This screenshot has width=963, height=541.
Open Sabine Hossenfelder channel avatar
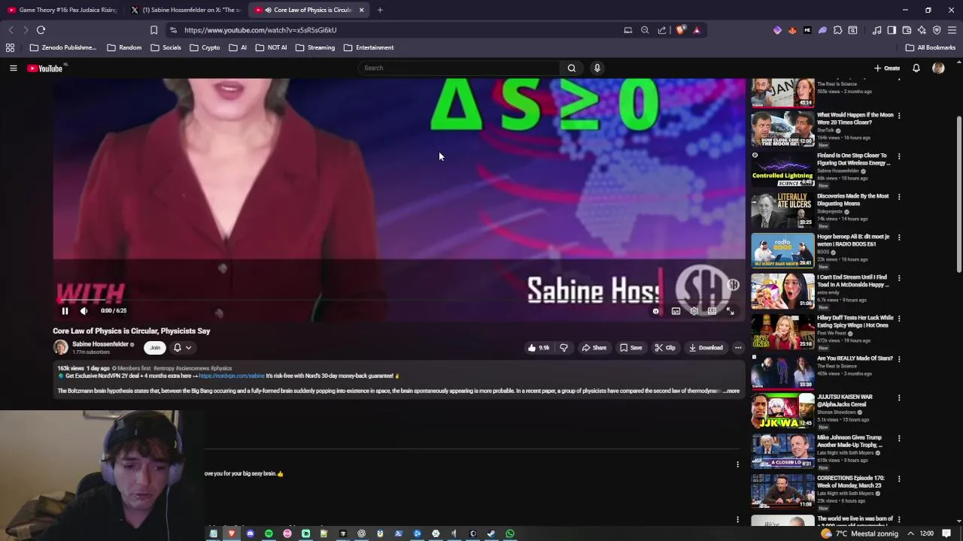click(x=60, y=347)
